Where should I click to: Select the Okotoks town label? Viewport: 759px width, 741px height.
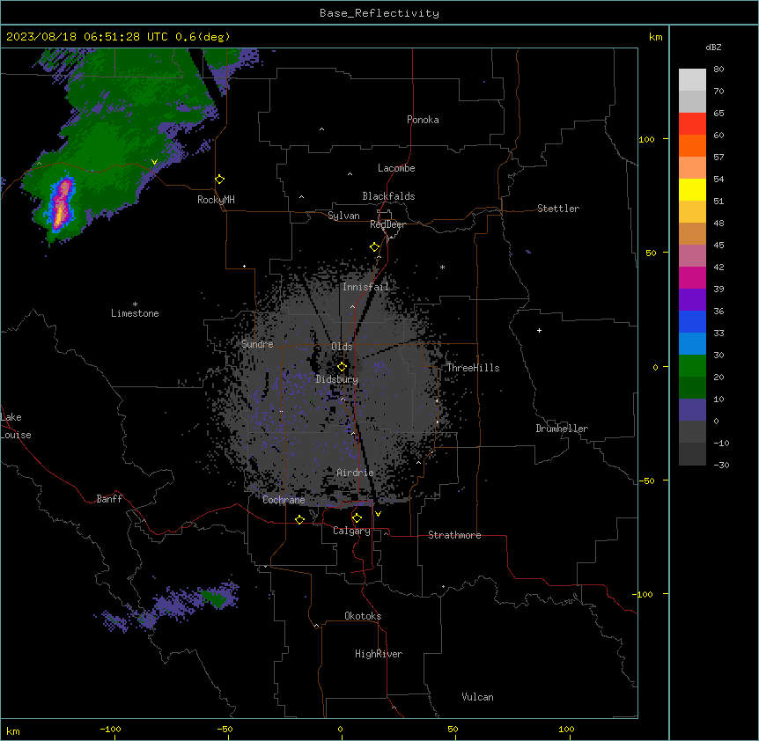pyautogui.click(x=363, y=616)
